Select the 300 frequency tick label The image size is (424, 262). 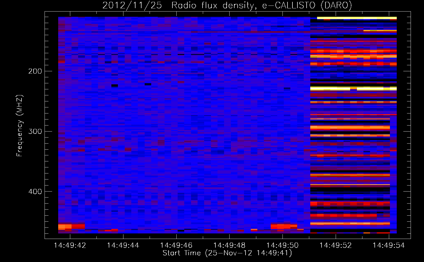click(x=35, y=131)
